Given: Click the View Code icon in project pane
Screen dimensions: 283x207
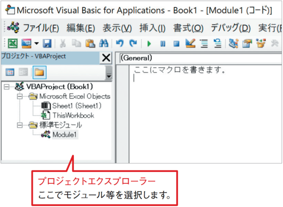Looking at the screenshot, I should click(10, 73).
